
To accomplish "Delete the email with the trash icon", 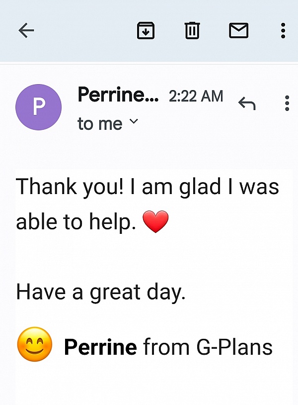I will pyautogui.click(x=191, y=30).
